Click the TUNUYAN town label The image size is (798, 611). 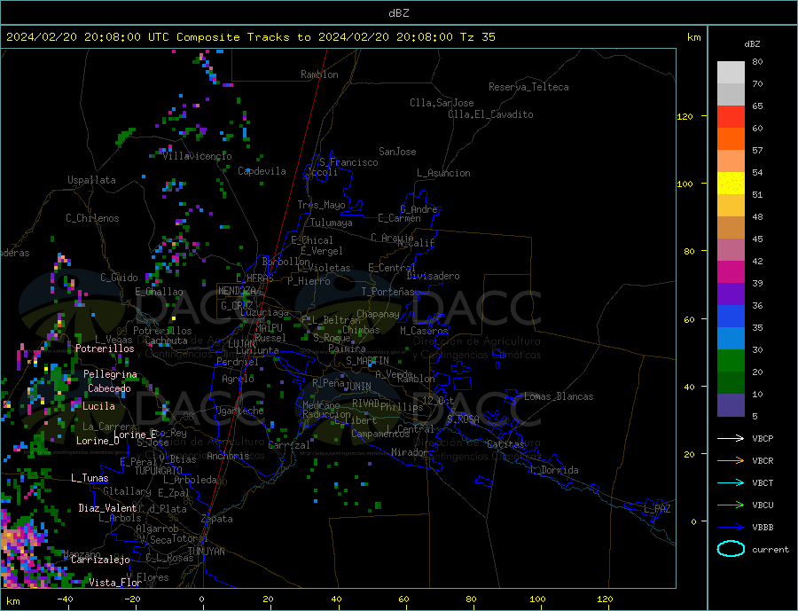coord(206,552)
